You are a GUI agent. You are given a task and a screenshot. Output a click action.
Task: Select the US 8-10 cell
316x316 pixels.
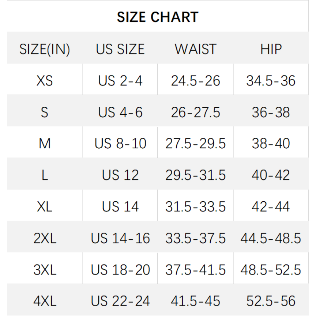(x=120, y=144)
